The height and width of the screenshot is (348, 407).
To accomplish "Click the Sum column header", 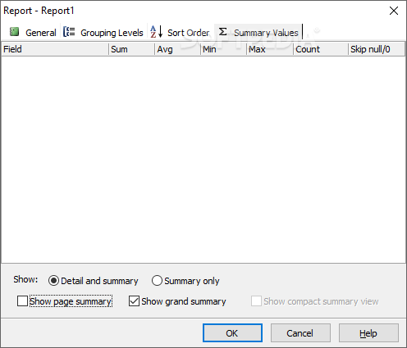I will coord(131,49).
